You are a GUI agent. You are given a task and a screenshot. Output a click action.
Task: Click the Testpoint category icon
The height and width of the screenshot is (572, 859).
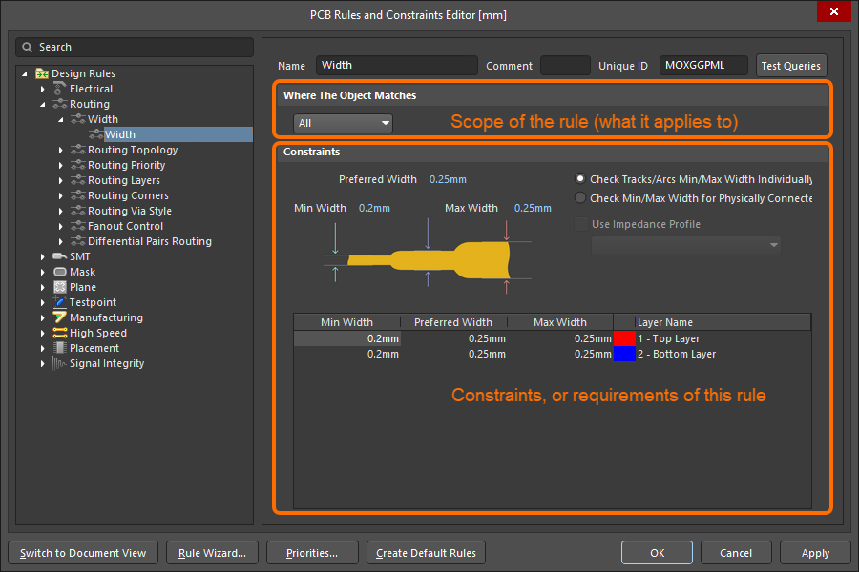point(59,302)
